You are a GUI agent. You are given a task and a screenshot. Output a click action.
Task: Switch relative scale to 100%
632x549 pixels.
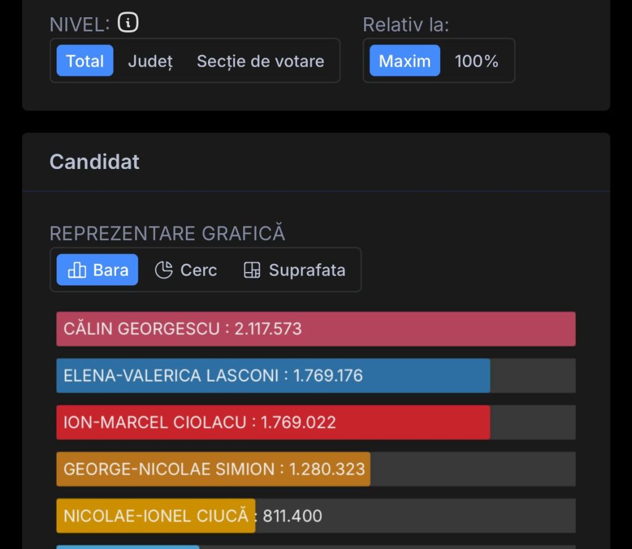(476, 61)
